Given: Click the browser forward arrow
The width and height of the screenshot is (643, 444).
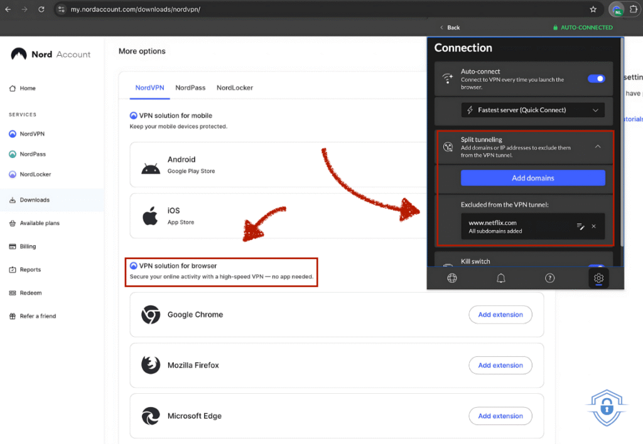Looking at the screenshot, I should [x=24, y=9].
